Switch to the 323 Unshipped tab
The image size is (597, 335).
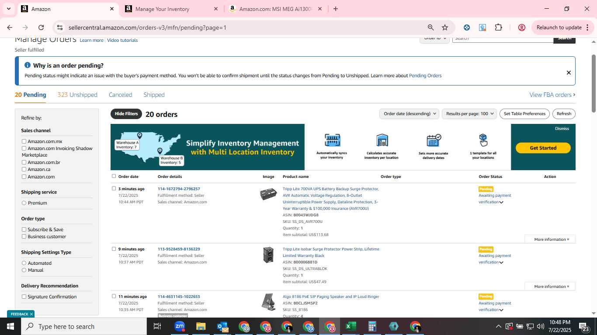[x=77, y=95]
